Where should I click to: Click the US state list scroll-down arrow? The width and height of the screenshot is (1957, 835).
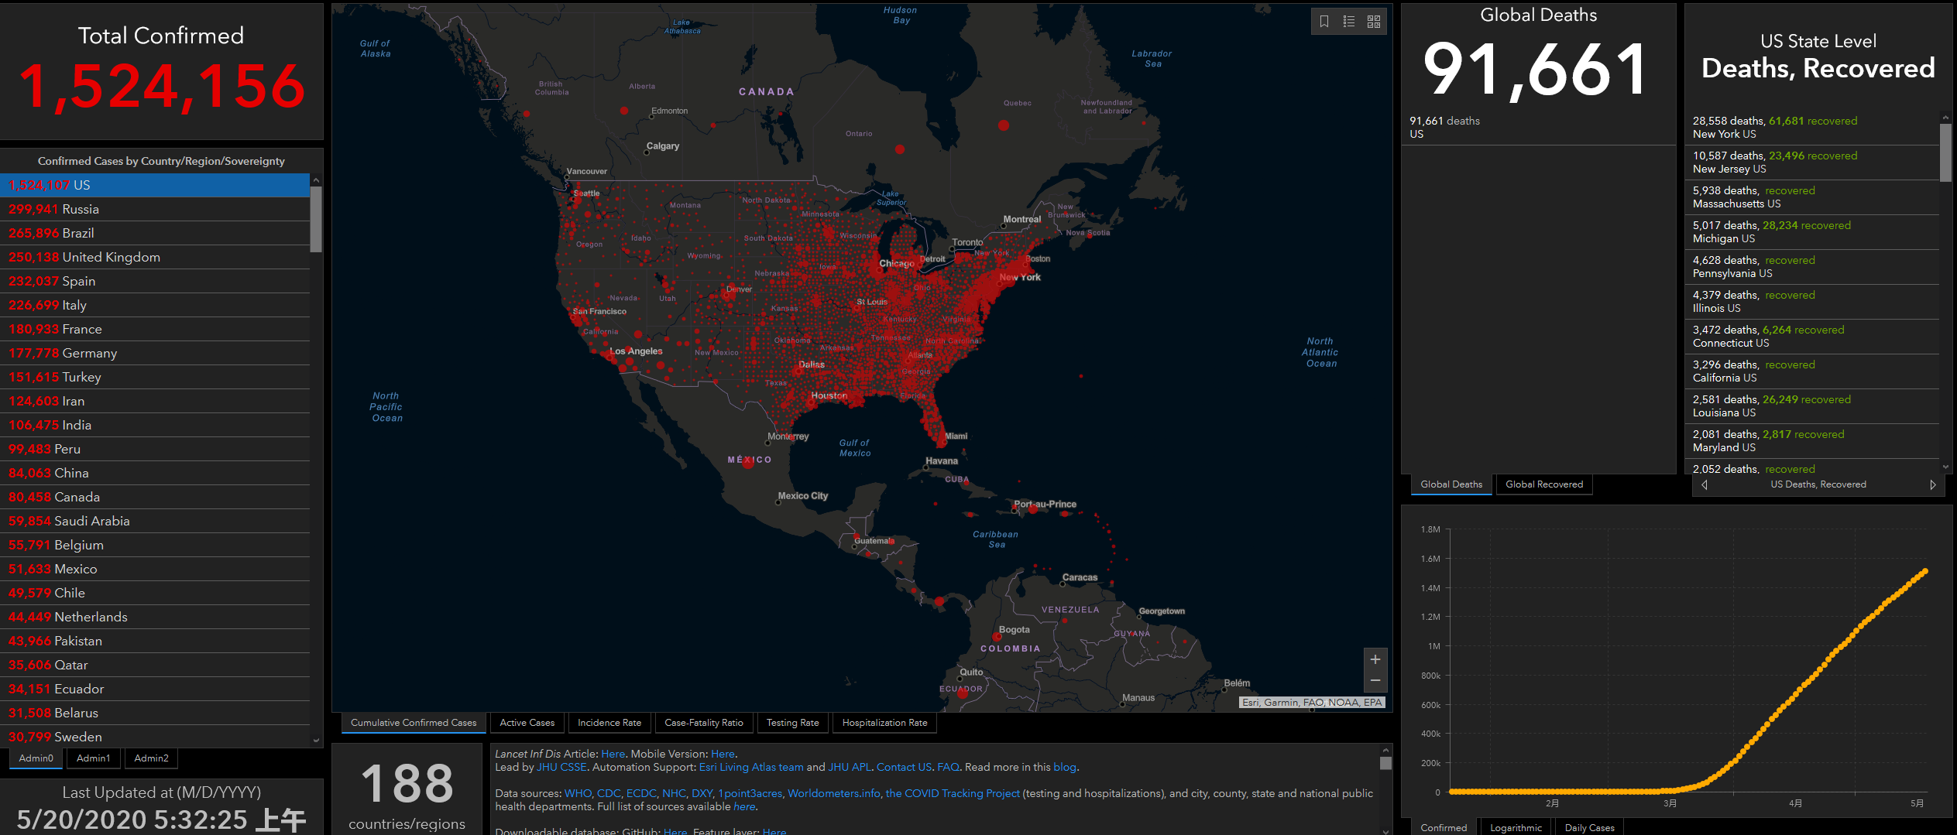[1945, 467]
